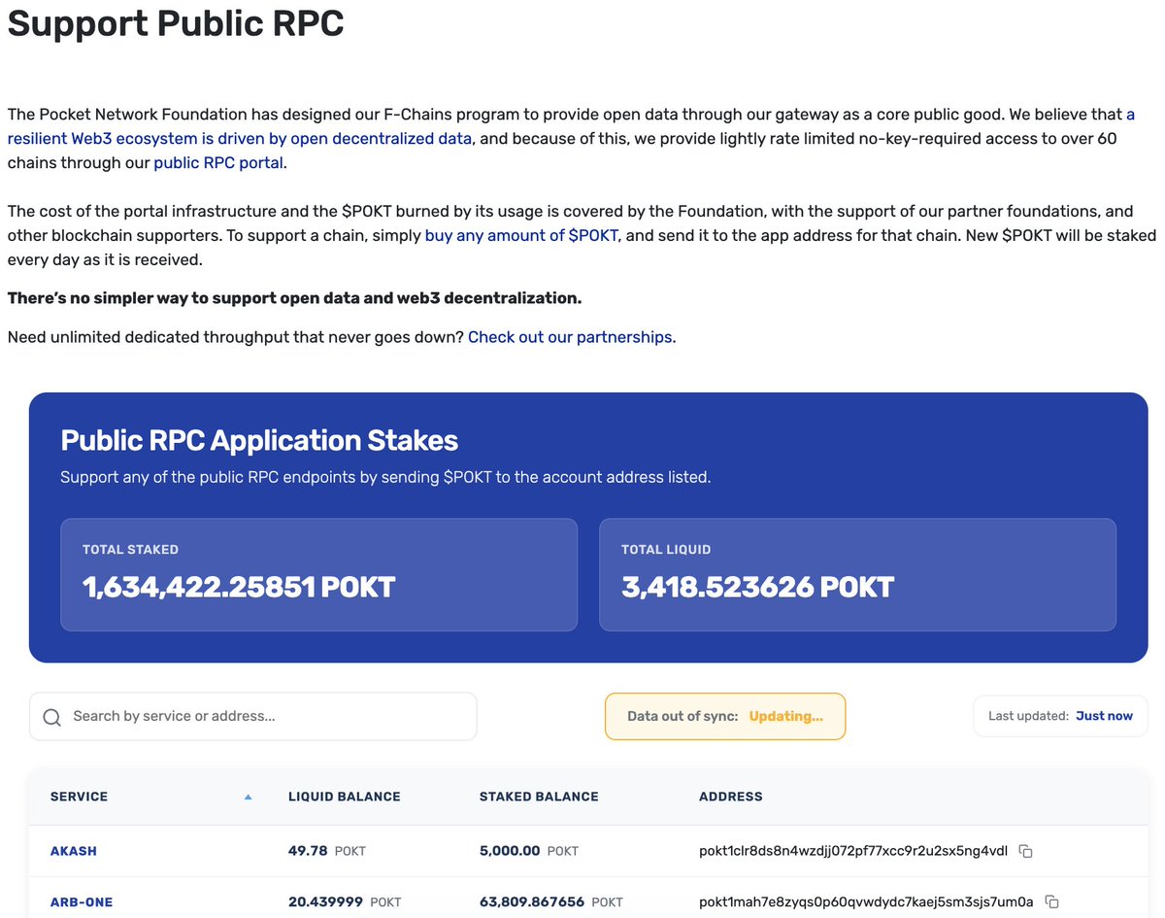
Task: Click the 'Data out of sync: Updating...' badge
Action: click(725, 716)
